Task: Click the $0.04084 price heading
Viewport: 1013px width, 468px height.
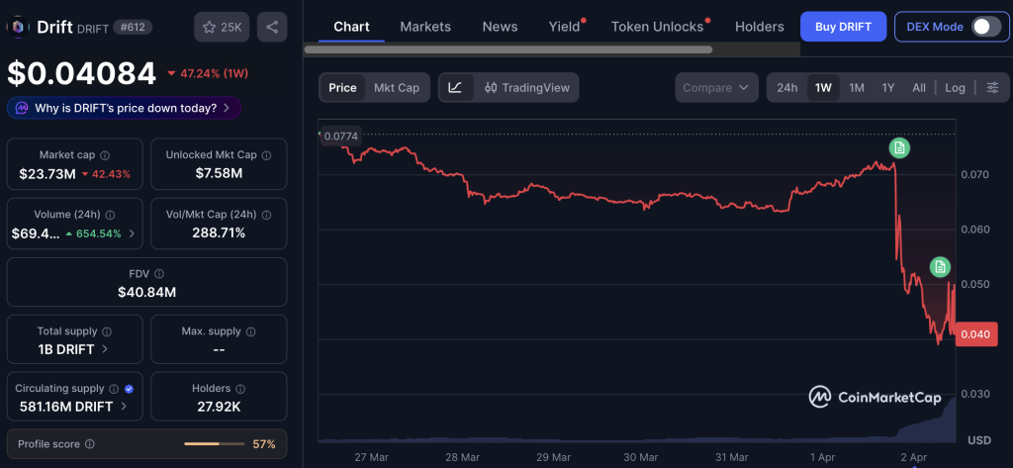Action: (81, 73)
